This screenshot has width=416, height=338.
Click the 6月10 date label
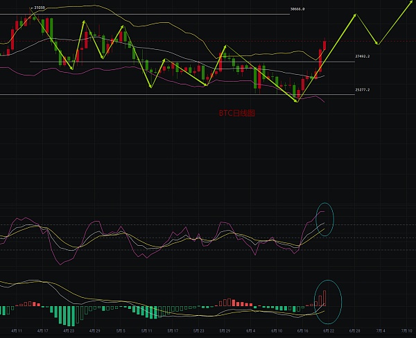coord(277,330)
